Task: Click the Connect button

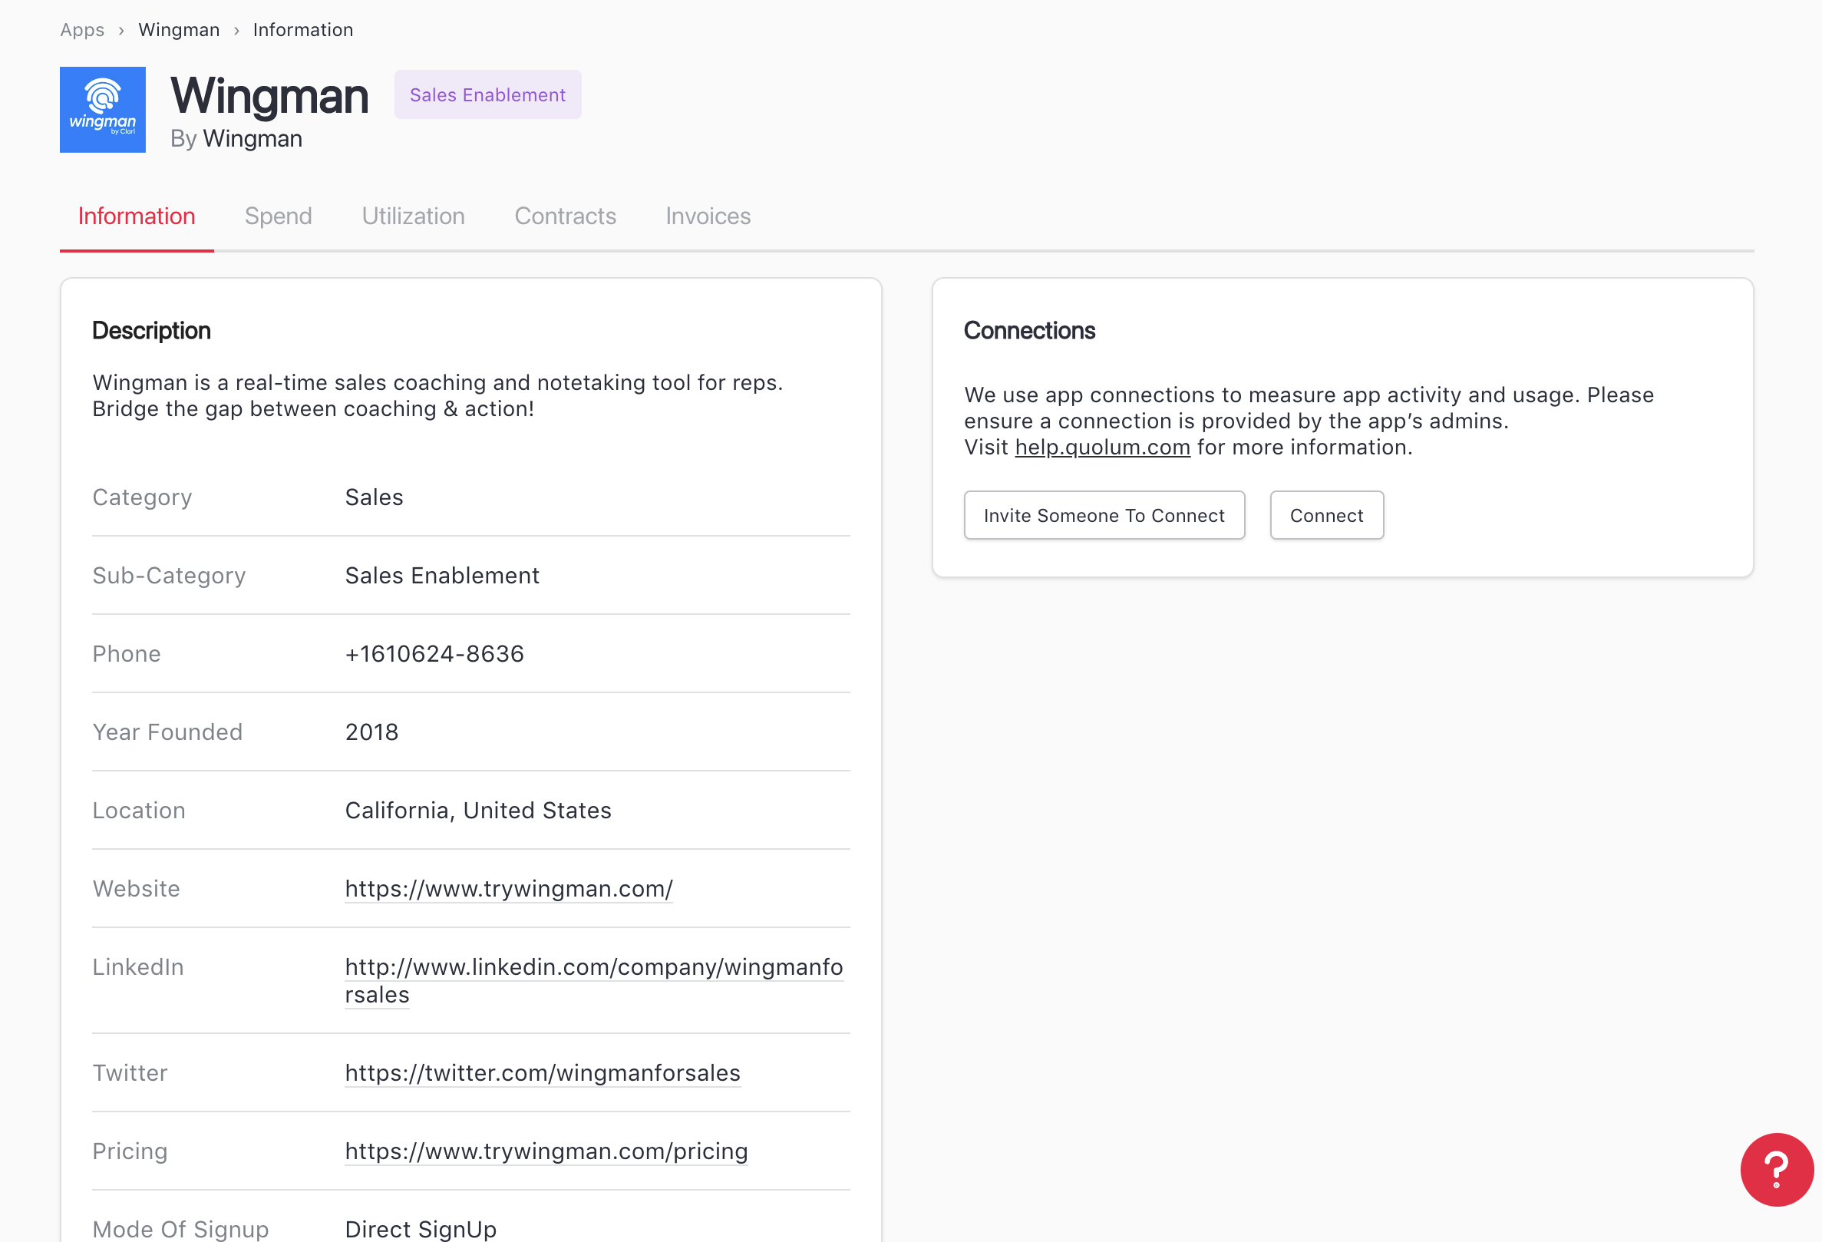Action: pyautogui.click(x=1325, y=515)
